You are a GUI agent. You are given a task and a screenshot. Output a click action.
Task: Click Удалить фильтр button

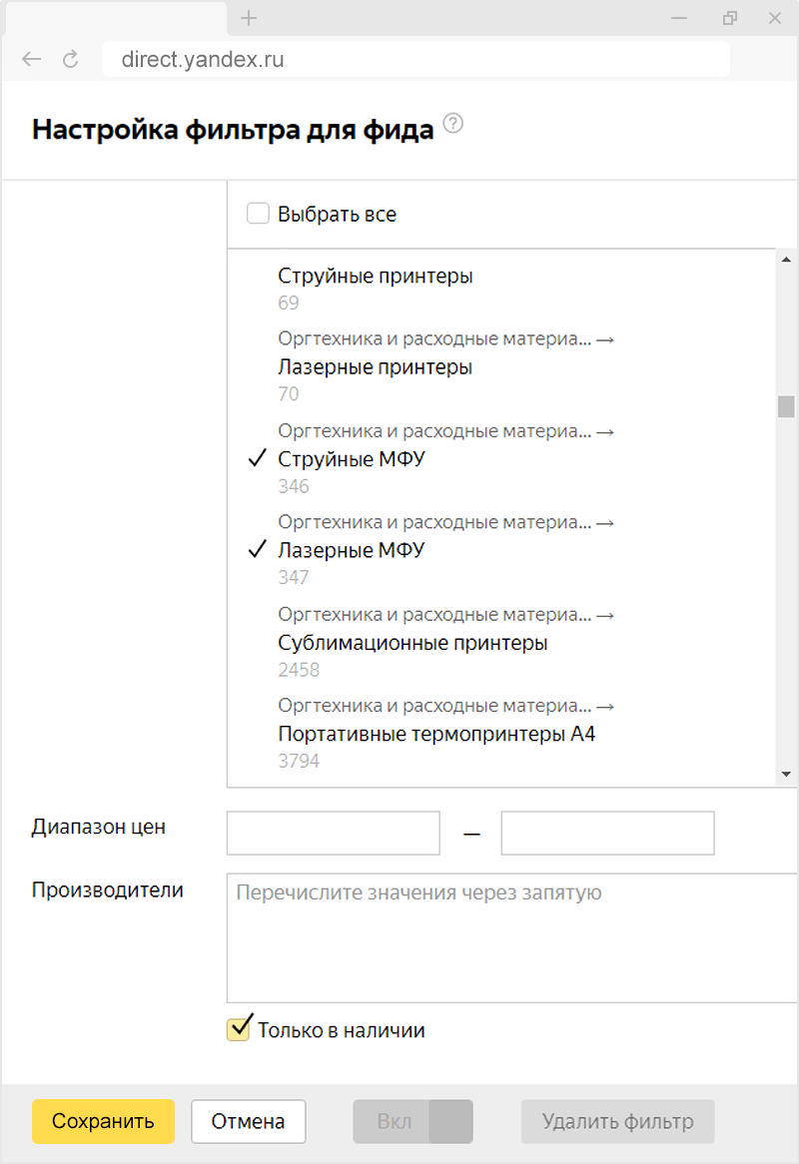click(617, 1121)
